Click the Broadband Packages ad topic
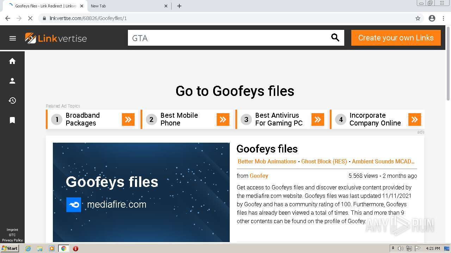This screenshot has width=451, height=253. pos(92,119)
